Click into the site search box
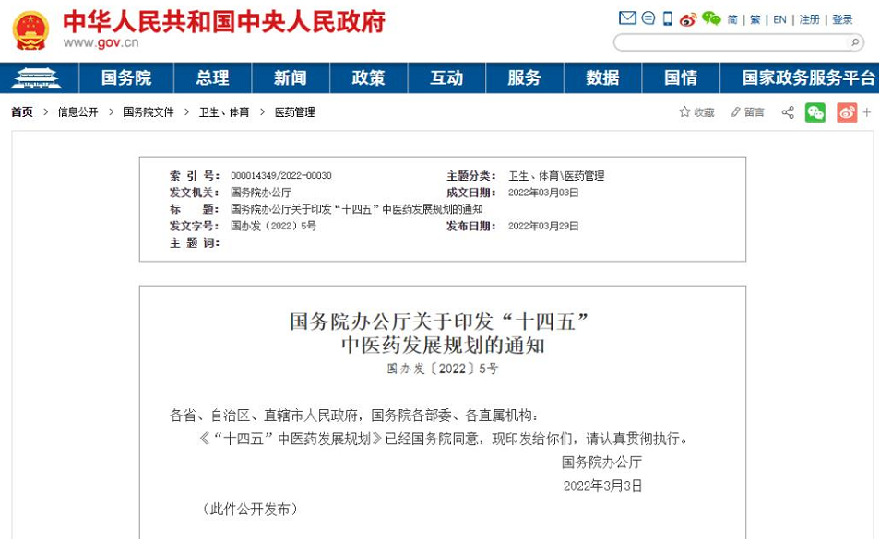 click(x=731, y=42)
